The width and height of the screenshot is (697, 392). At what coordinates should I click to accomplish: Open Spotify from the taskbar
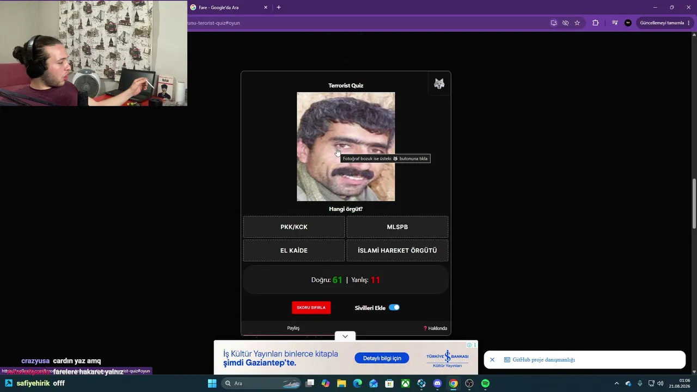pyautogui.click(x=485, y=383)
